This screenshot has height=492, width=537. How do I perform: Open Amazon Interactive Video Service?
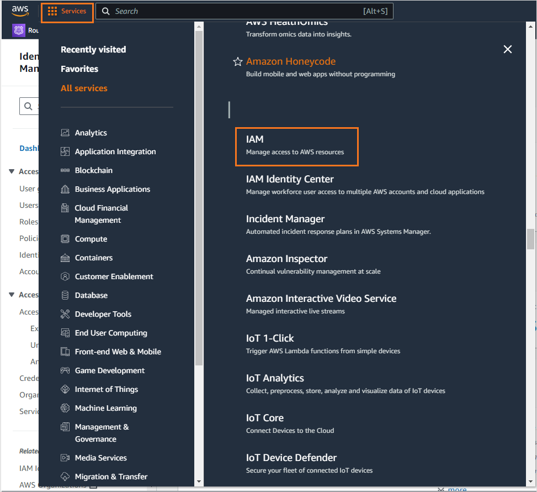pos(321,299)
